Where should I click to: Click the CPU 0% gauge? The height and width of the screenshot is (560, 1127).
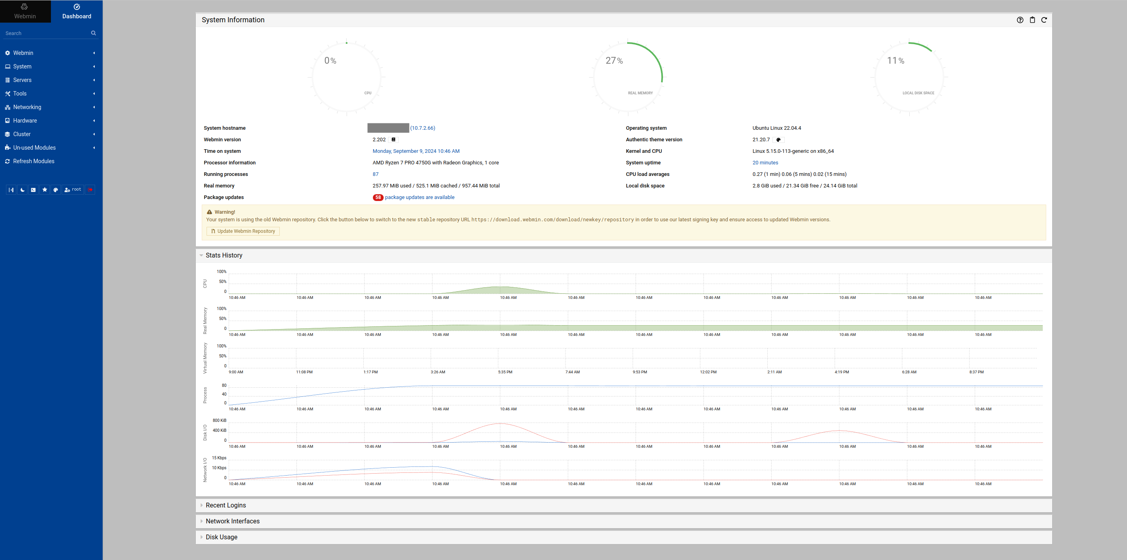347,78
